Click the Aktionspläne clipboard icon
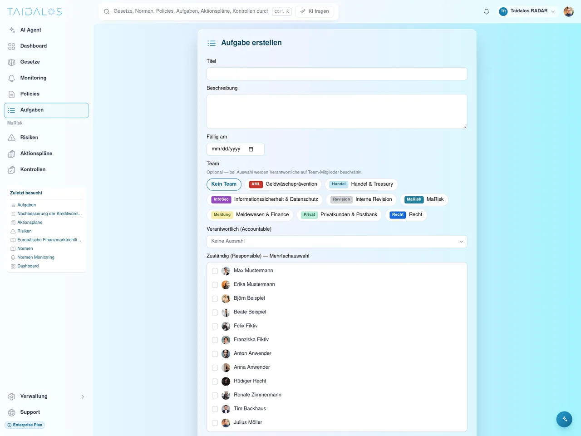 tap(12, 154)
